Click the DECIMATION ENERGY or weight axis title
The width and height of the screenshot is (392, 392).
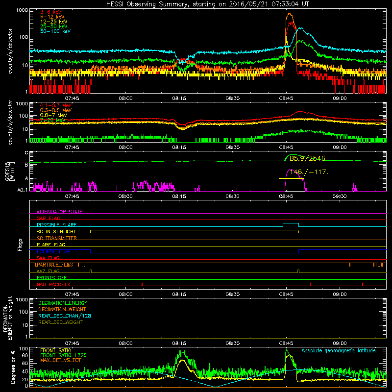7,318
